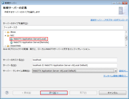Image resolution: width=129 pixels, height=99 pixels.
Task: Click the サーバー・ランタイム環境(R) label
Action: tap(17, 71)
